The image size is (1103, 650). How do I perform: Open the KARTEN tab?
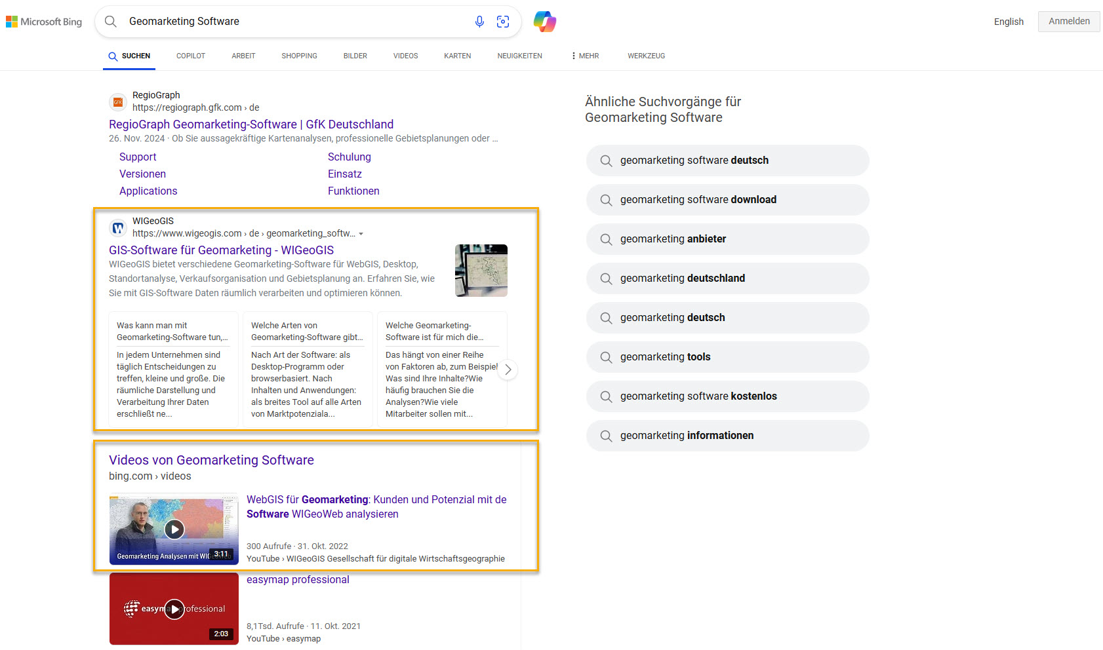457,56
